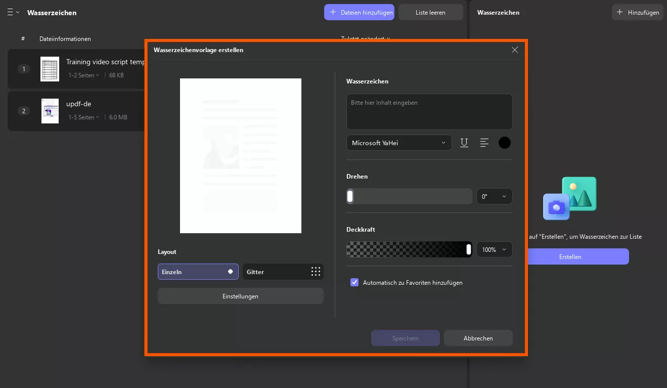The image size is (667, 388).
Task: Select the Einzeln layout option
Action: [x=198, y=272]
